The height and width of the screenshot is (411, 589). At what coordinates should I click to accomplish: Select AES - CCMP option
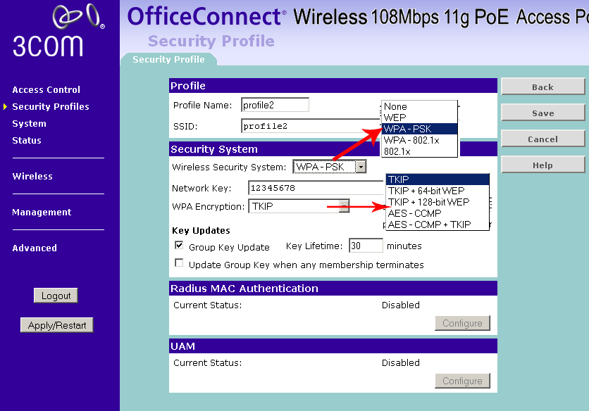[x=438, y=213]
